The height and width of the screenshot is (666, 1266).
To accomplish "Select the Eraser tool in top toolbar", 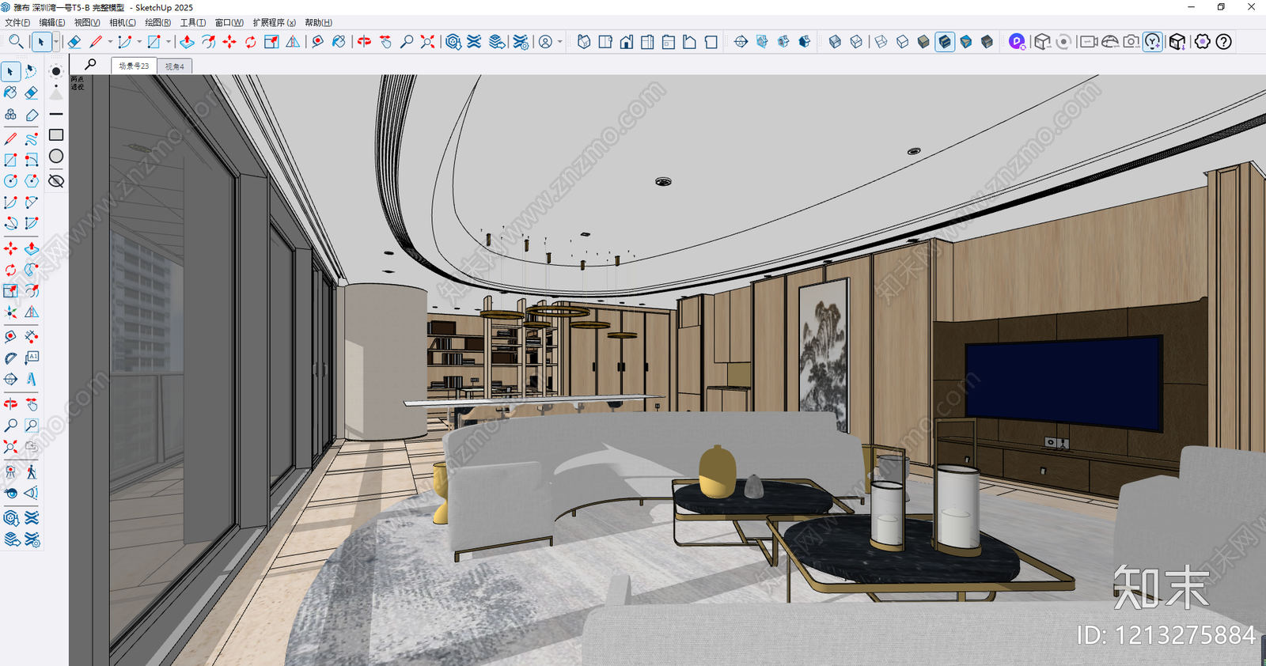I will [74, 42].
